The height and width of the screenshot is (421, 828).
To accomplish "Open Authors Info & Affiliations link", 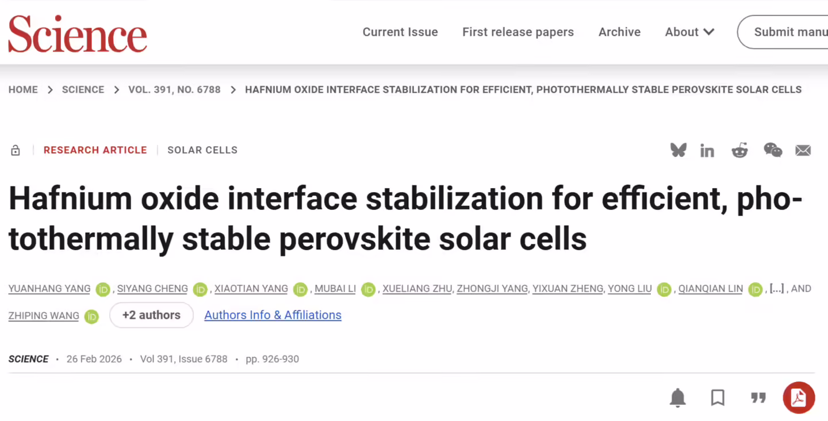I will click(273, 315).
